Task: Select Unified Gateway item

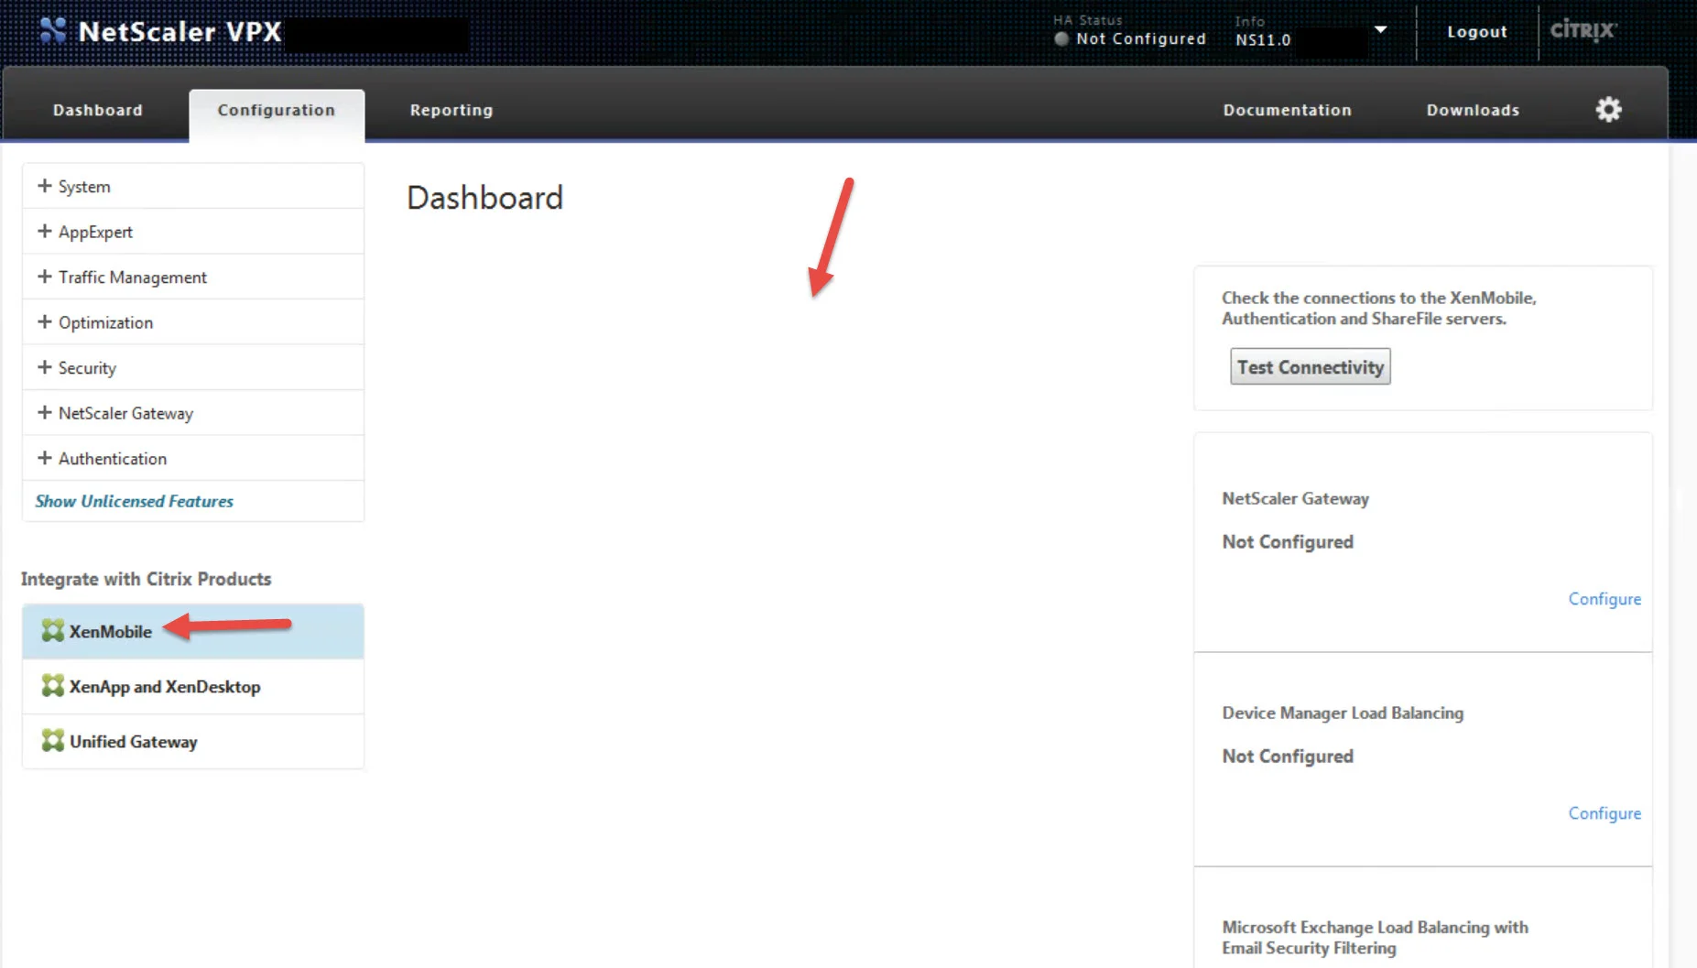Action: pyautogui.click(x=193, y=741)
